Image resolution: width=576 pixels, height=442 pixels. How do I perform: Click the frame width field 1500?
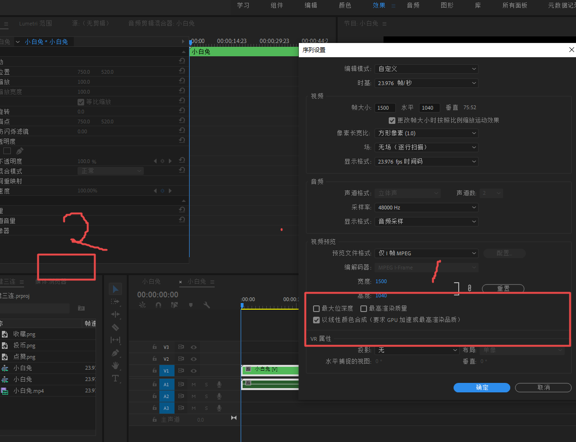coord(385,108)
